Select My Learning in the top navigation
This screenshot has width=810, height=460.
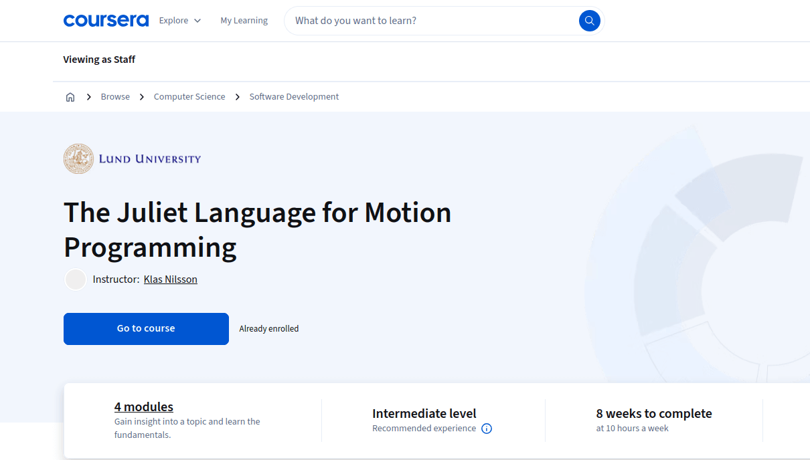[x=244, y=20]
